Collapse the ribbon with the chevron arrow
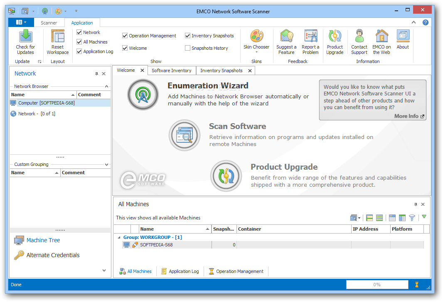Screen dimensions: 443x302 pos(413,22)
